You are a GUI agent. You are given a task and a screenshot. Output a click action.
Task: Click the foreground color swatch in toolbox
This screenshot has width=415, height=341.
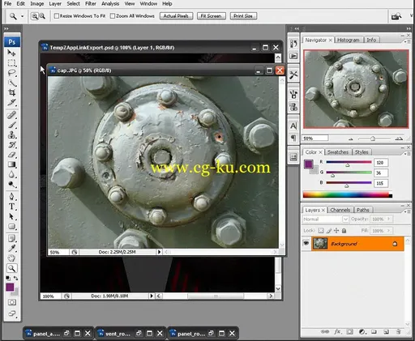point(10,287)
